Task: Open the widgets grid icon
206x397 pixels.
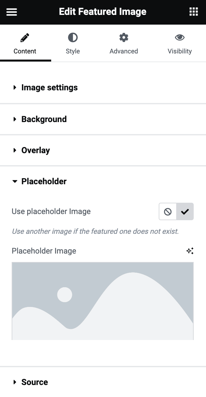Action: click(x=193, y=12)
